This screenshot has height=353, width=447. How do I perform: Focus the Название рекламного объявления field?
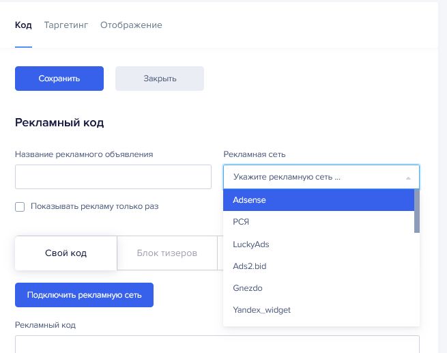point(113,177)
